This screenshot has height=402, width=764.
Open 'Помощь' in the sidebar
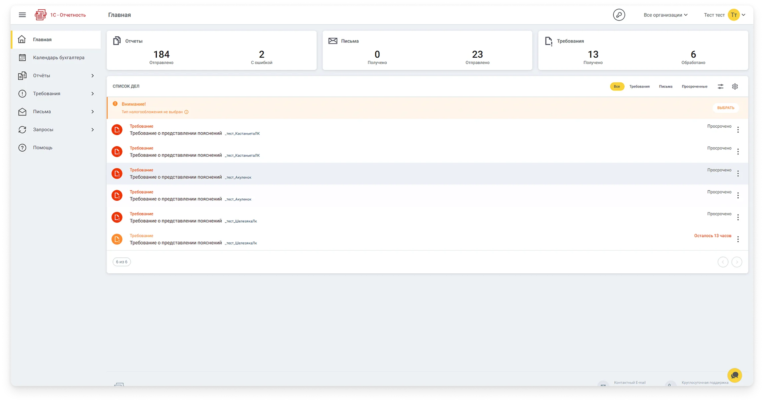point(42,148)
